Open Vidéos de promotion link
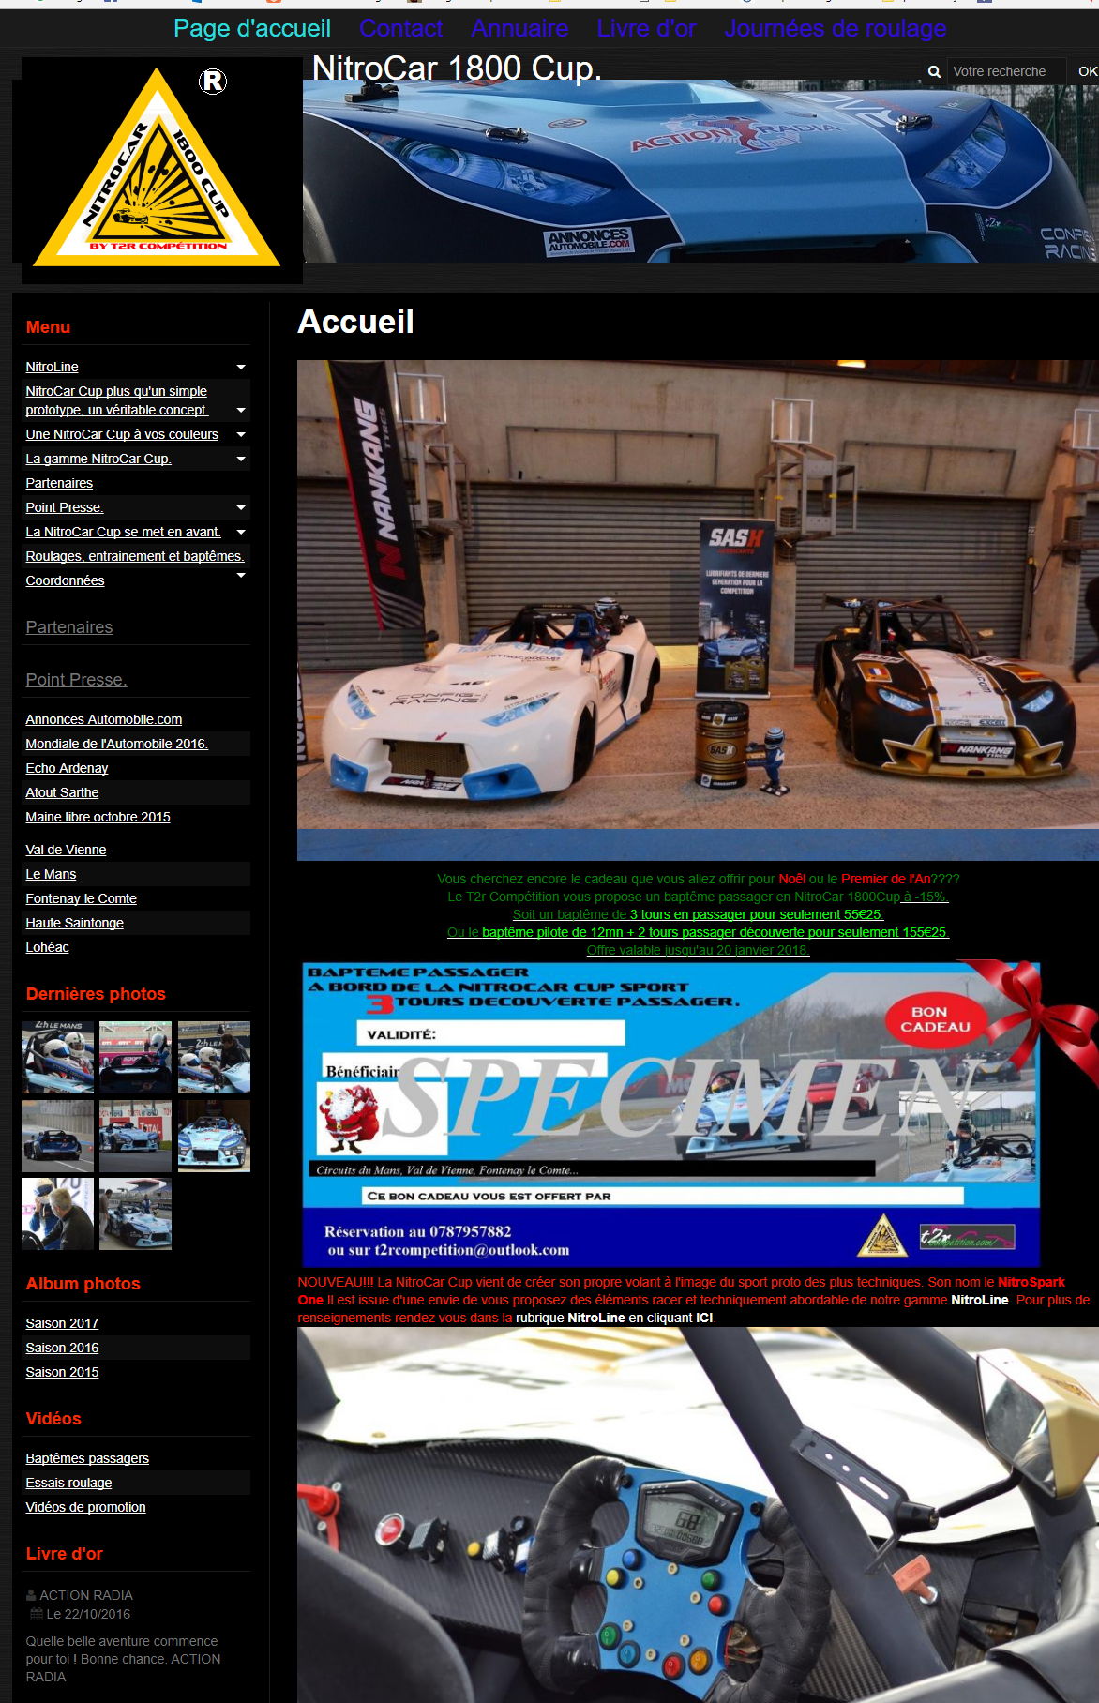 [85, 1507]
